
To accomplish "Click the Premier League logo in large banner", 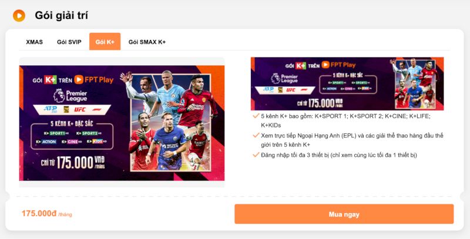I will [70, 96].
